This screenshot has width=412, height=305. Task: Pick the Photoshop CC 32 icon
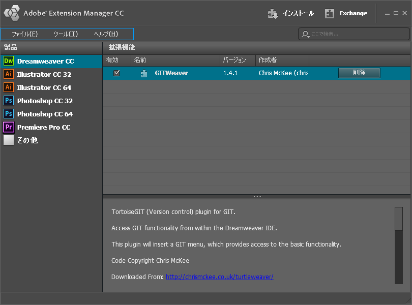coord(9,101)
